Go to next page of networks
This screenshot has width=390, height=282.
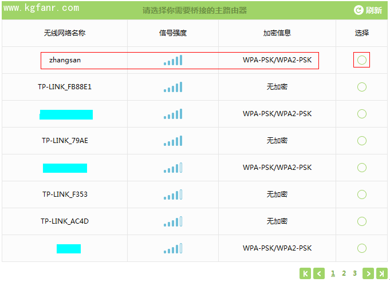[368, 274]
